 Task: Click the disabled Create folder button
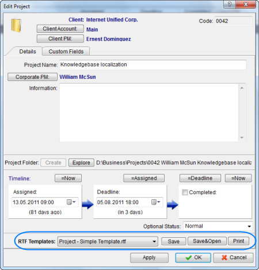[x=53, y=163]
